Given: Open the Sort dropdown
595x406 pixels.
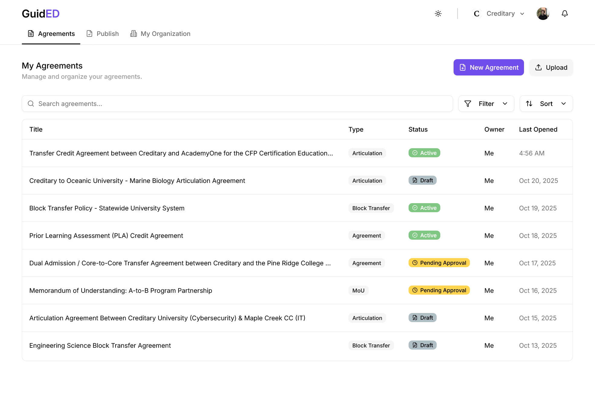Looking at the screenshot, I should (546, 104).
